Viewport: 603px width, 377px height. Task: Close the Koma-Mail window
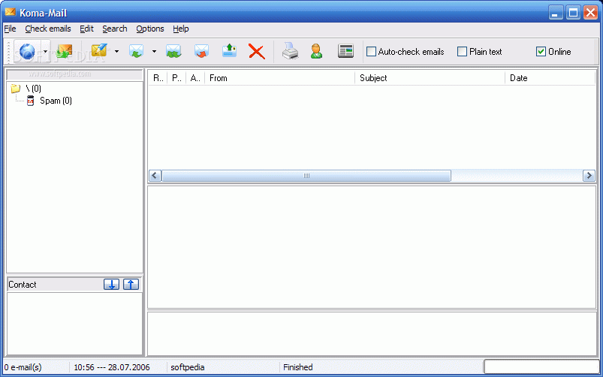pyautogui.click(x=591, y=13)
